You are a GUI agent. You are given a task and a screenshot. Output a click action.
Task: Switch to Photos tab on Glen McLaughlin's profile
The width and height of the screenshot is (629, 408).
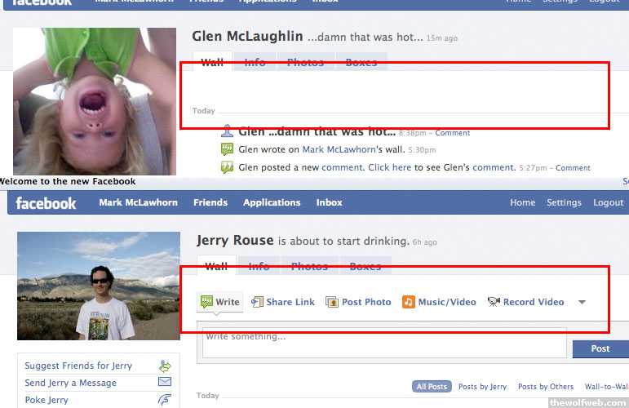[306, 62]
